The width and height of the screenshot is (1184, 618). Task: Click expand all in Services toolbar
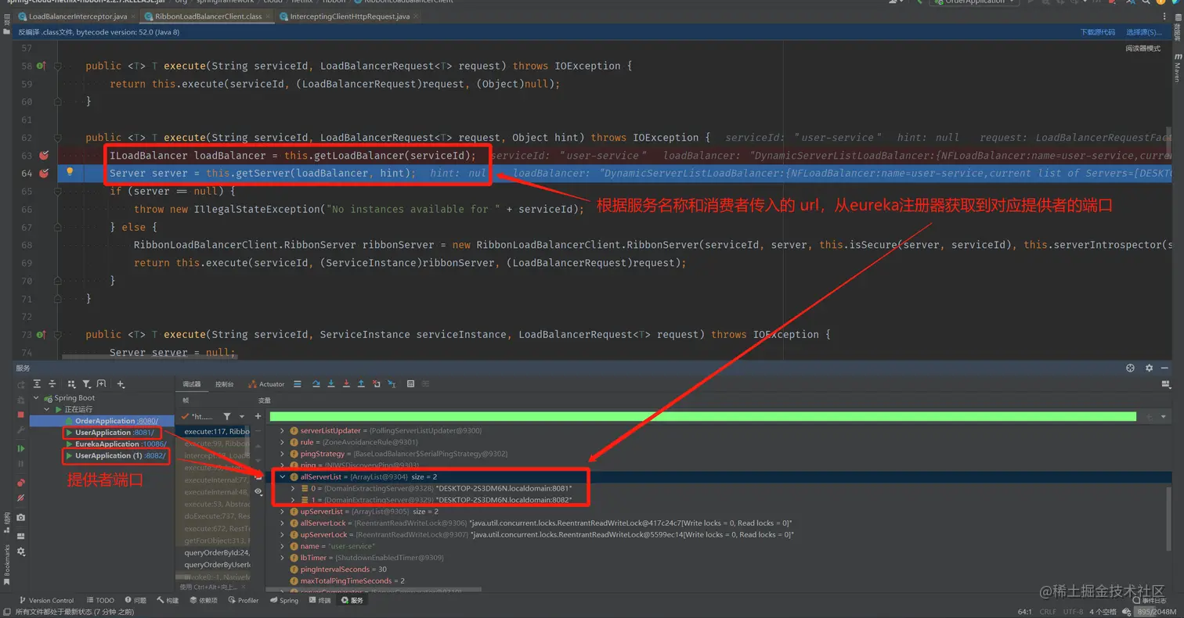point(37,384)
